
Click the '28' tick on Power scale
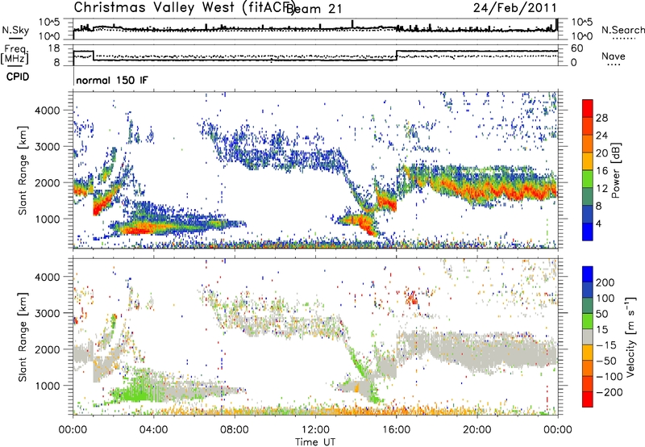tap(601, 118)
